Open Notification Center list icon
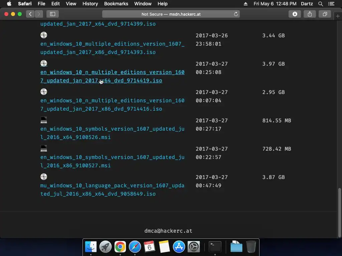Viewport: 342px width, 256px height. point(331,4)
